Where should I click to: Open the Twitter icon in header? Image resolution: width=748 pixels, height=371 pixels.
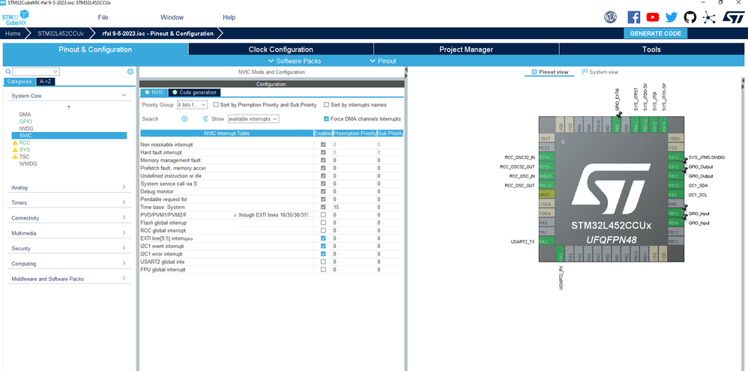[672, 17]
